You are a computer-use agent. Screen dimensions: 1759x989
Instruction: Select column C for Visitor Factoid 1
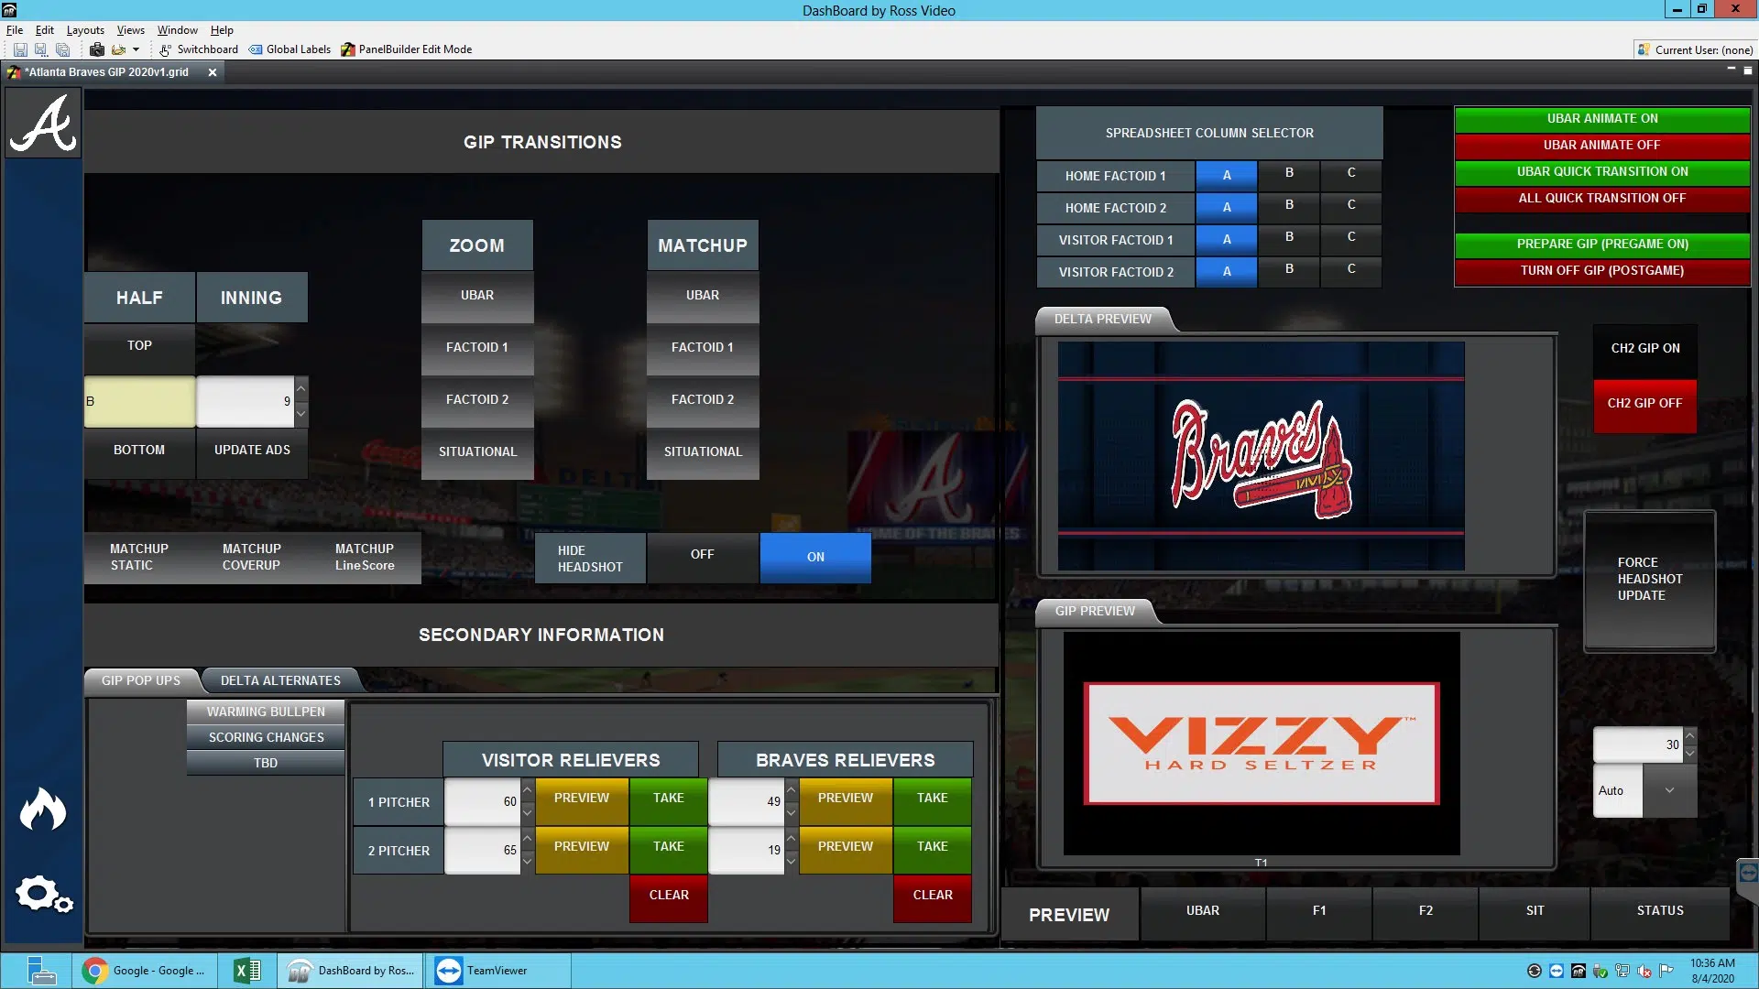tap(1350, 237)
